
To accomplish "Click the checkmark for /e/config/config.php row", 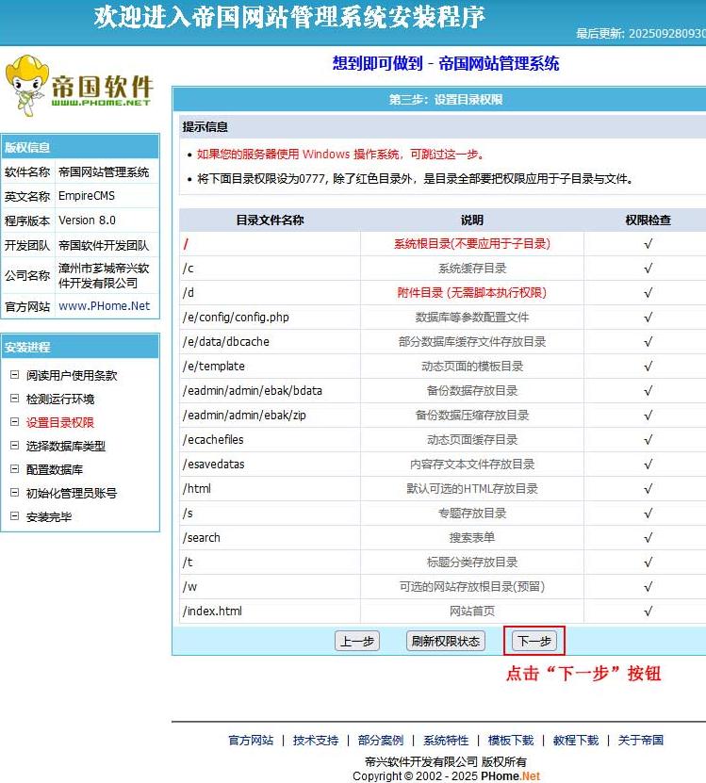I will [x=648, y=317].
